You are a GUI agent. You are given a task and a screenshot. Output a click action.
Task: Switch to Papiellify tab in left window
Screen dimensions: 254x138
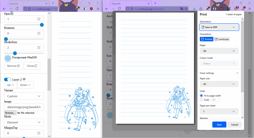click(x=28, y=3)
